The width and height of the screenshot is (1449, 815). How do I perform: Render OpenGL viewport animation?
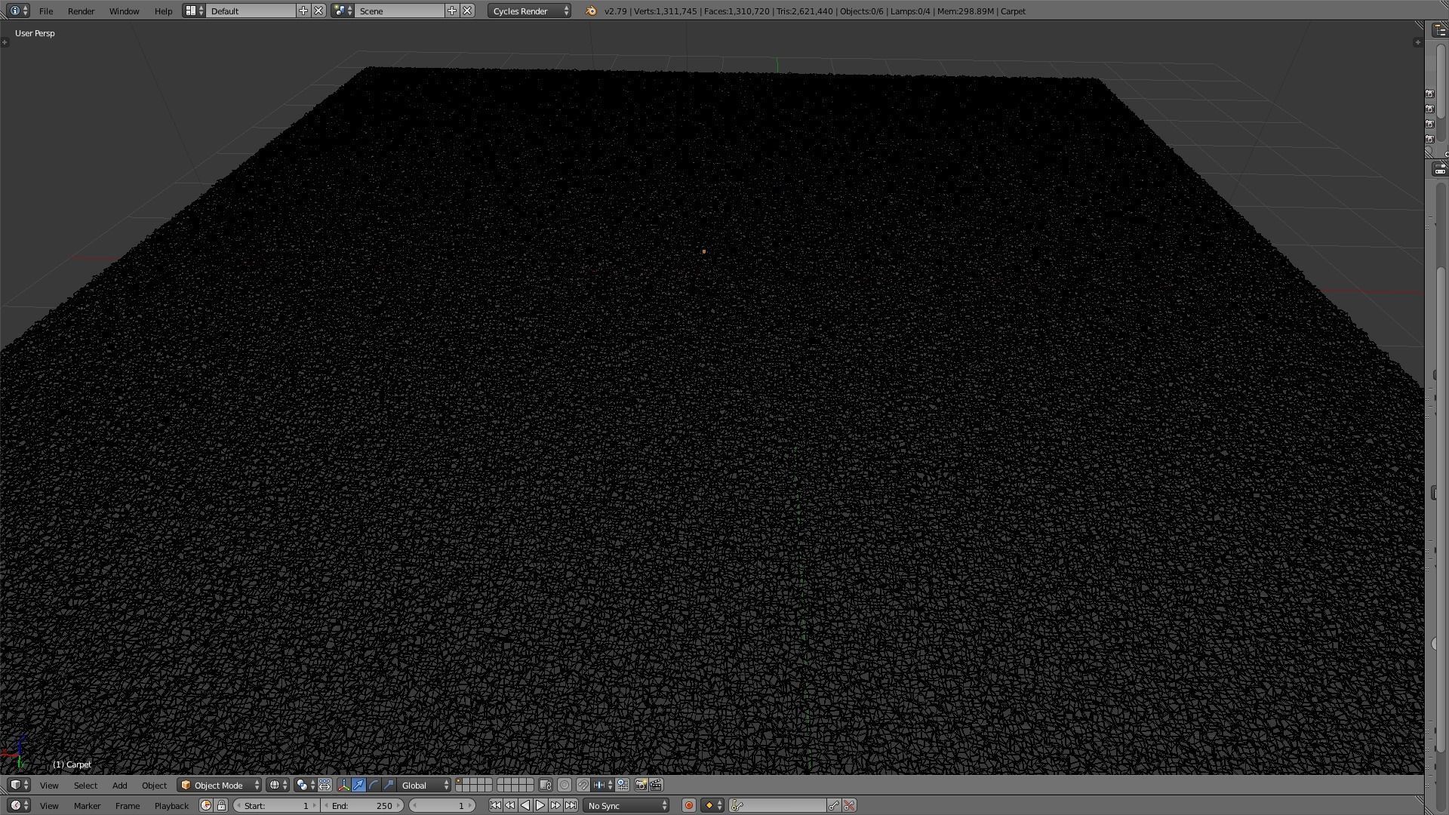(x=656, y=785)
